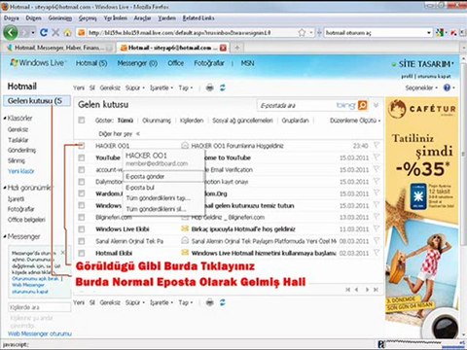Viewport: 467px width, 350px height.
Task: Open the Araçlar menu
Action: pyautogui.click(x=142, y=18)
